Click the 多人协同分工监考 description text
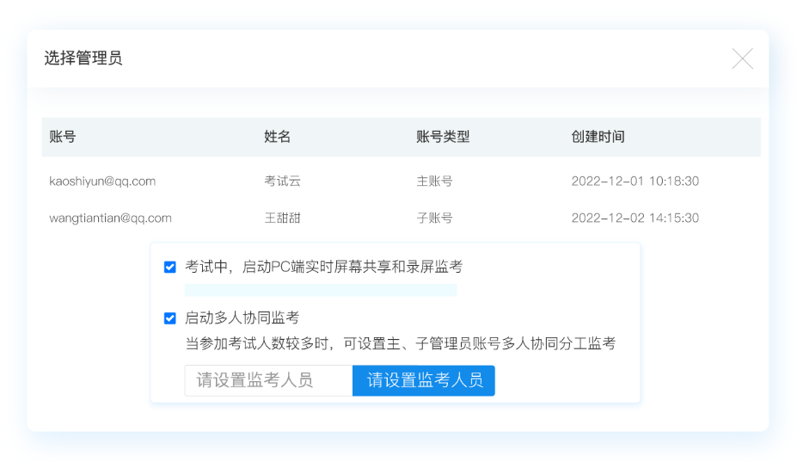797x462 pixels. (400, 344)
